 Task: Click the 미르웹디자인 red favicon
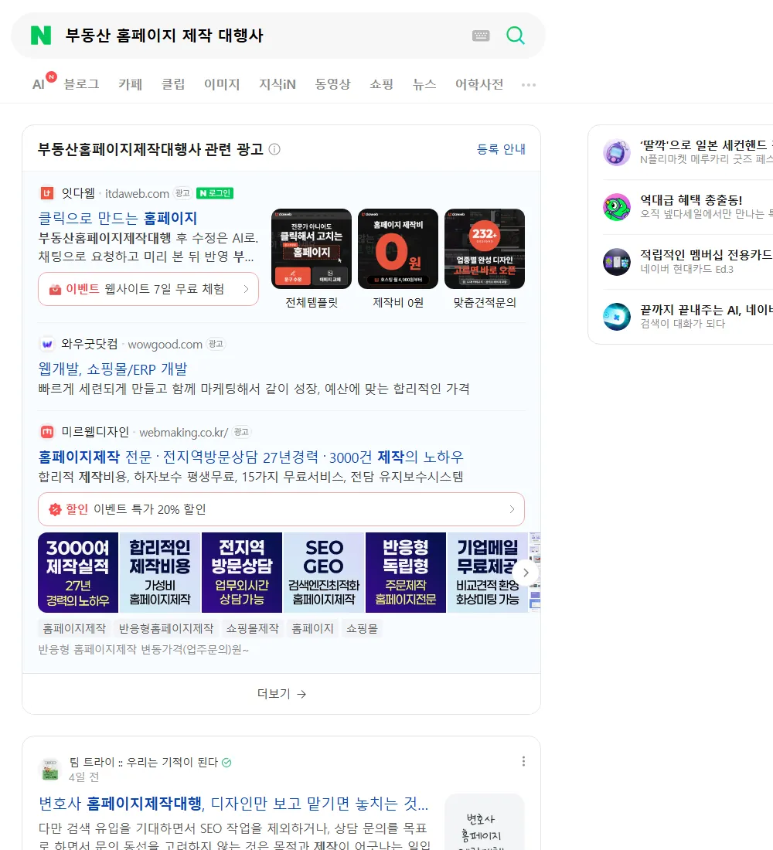click(x=47, y=431)
